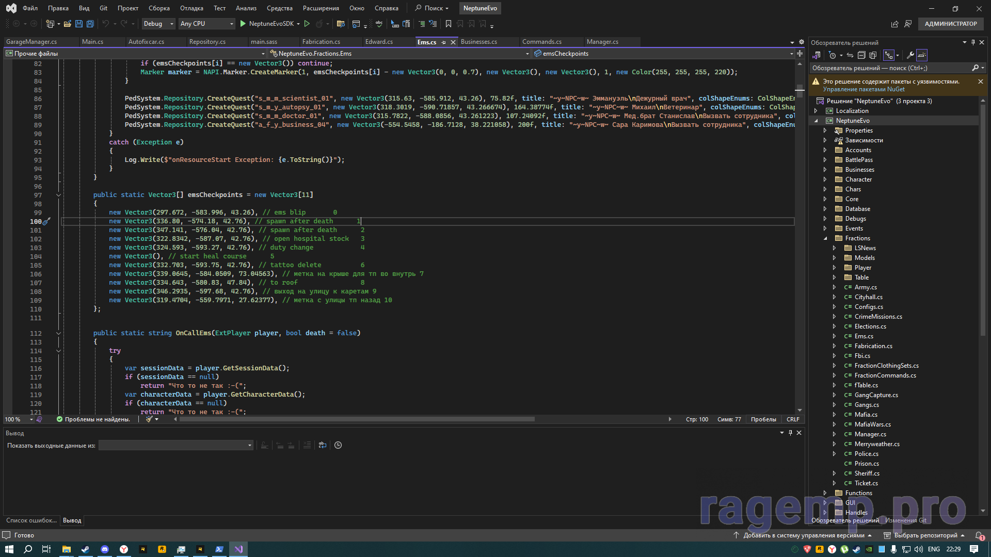Click the Save All disks icon
The height and width of the screenshot is (557, 991).
click(x=90, y=24)
